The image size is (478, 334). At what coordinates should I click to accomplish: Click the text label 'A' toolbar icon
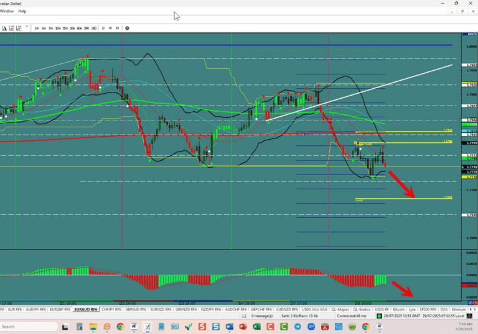(4, 28)
